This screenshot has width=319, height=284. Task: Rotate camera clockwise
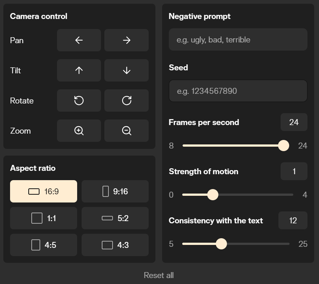[x=127, y=100]
